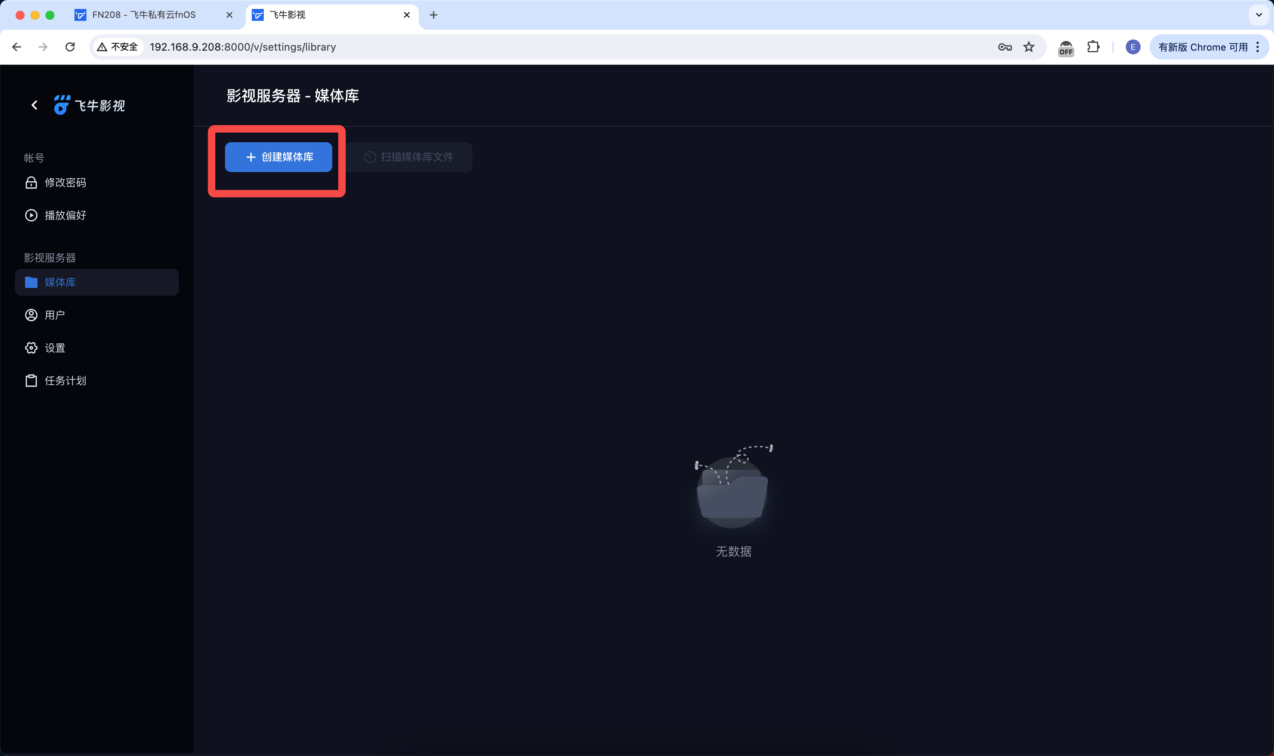The image size is (1274, 756).
Task: Open a new browser tab
Action: click(x=433, y=15)
